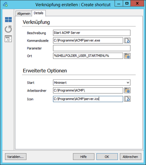Maximize the Create shortcut window

coord(127,3)
